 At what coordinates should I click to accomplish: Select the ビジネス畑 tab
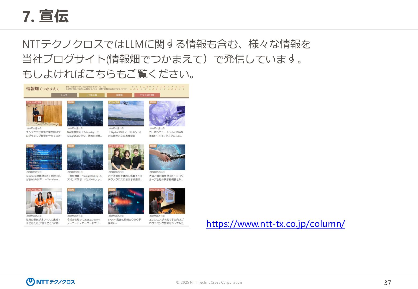pos(92,95)
